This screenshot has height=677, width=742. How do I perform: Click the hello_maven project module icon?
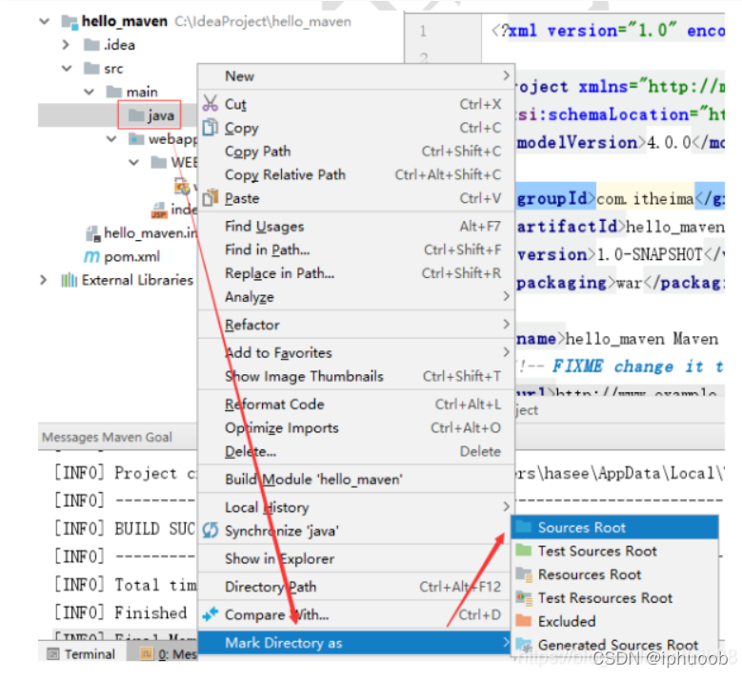coord(70,22)
